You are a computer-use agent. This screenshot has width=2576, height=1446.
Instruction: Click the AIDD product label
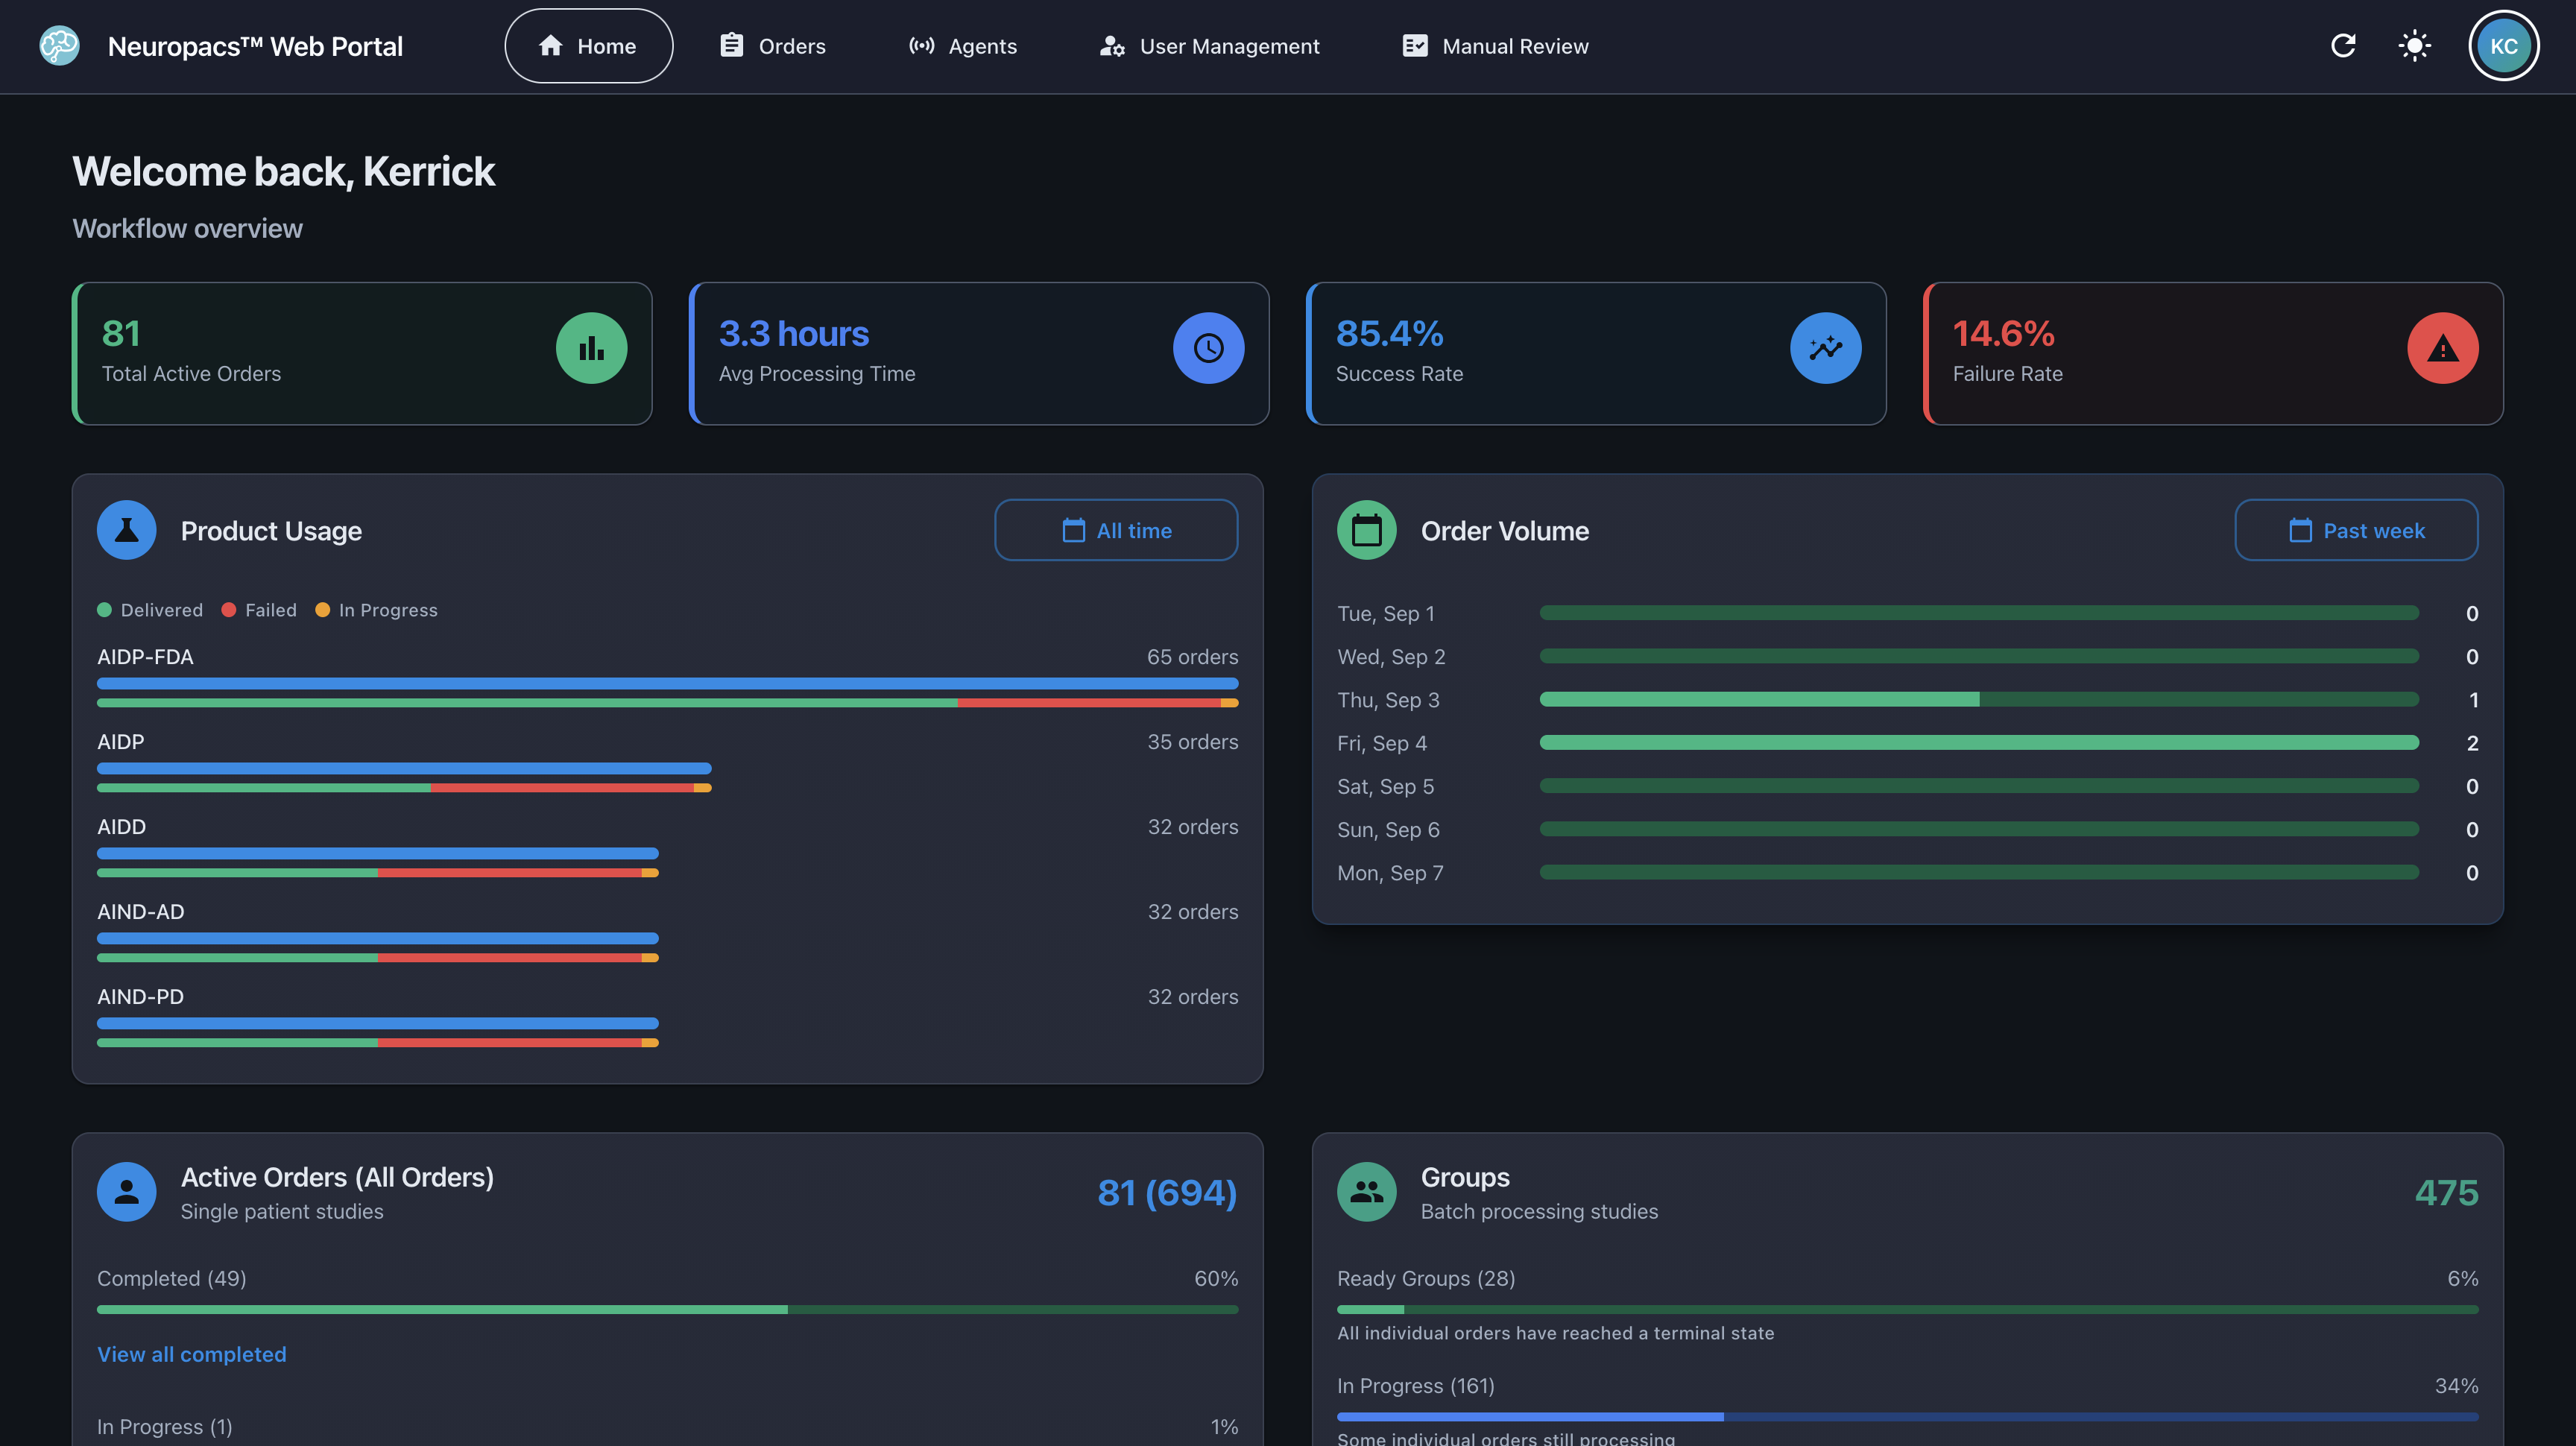coord(122,827)
